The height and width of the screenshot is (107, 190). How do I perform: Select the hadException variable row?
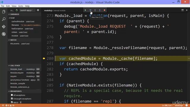[x=25, y=29]
